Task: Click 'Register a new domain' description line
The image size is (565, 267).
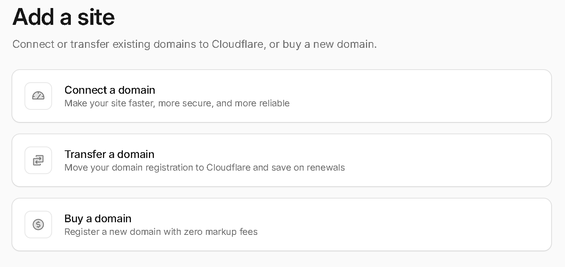Action: 161,232
